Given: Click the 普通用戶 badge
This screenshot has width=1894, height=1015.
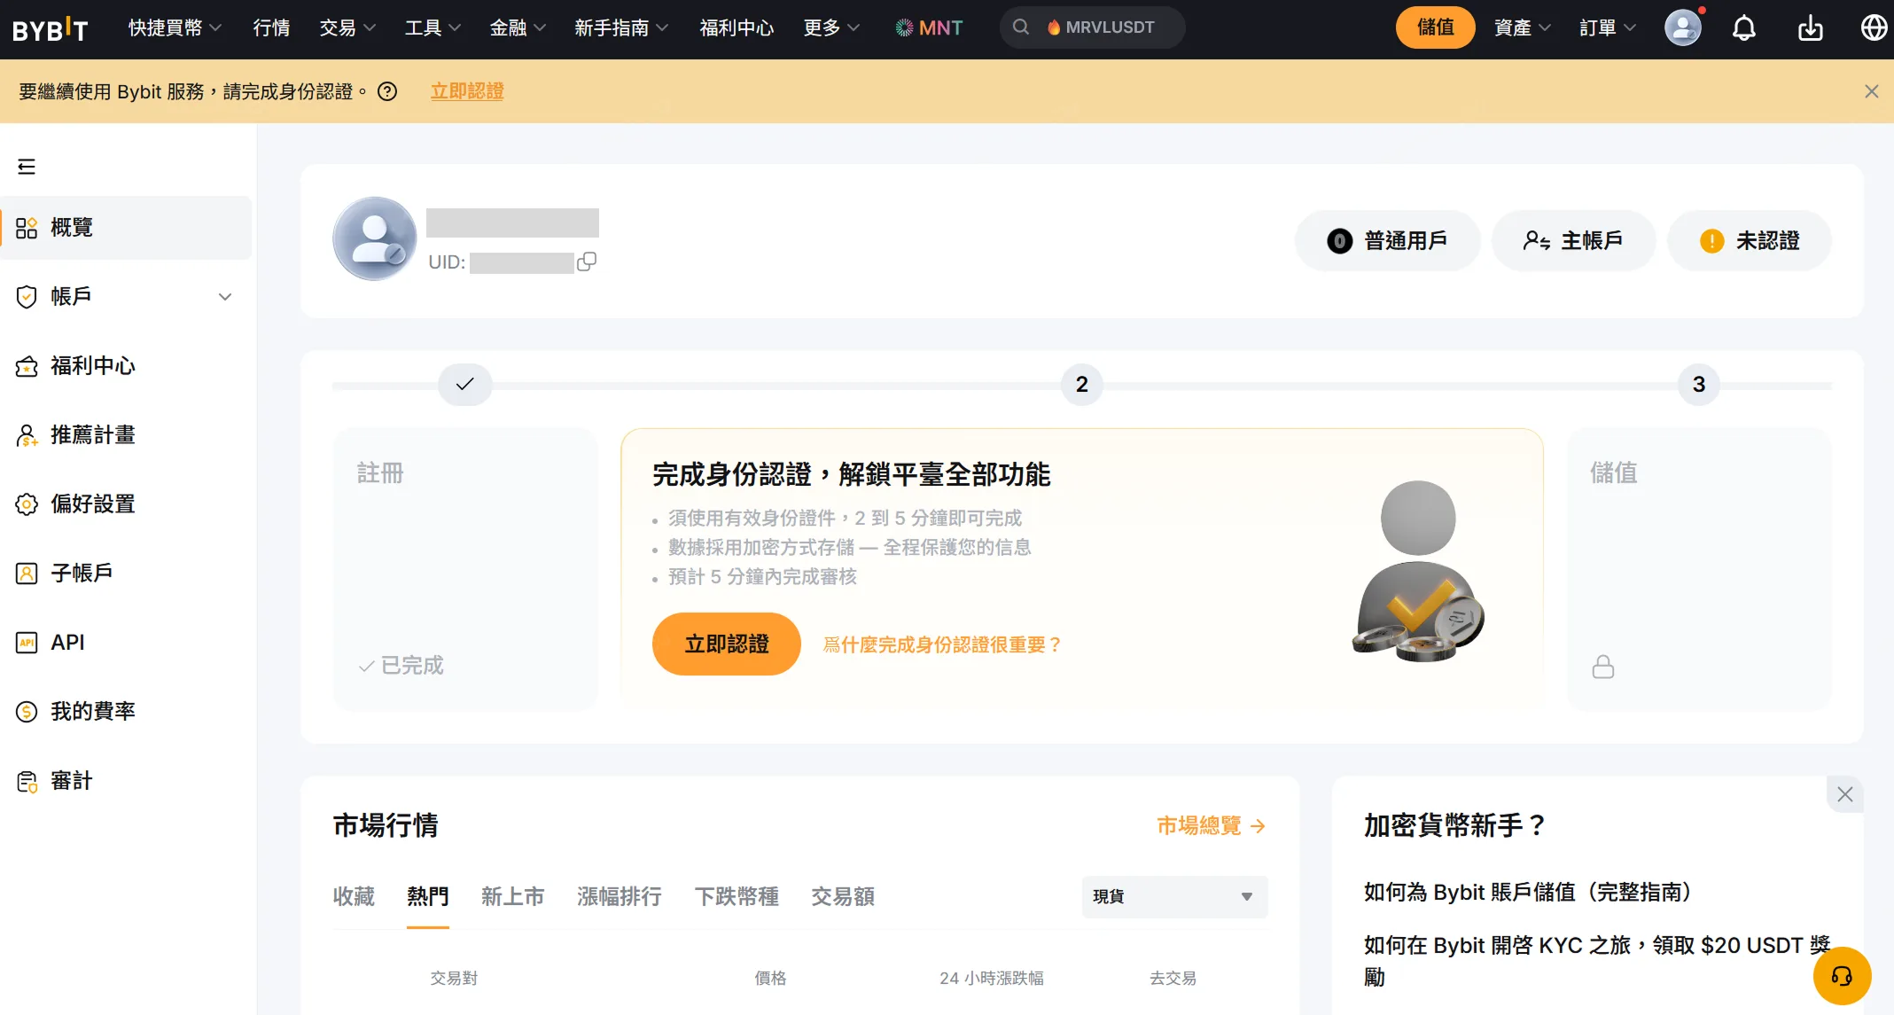Looking at the screenshot, I should point(1387,240).
